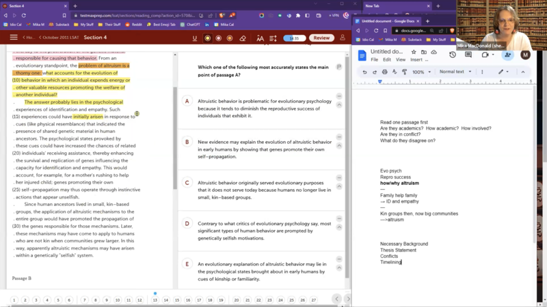Open the File menu in Google Docs
This screenshot has height=307, width=547.
point(375,59)
